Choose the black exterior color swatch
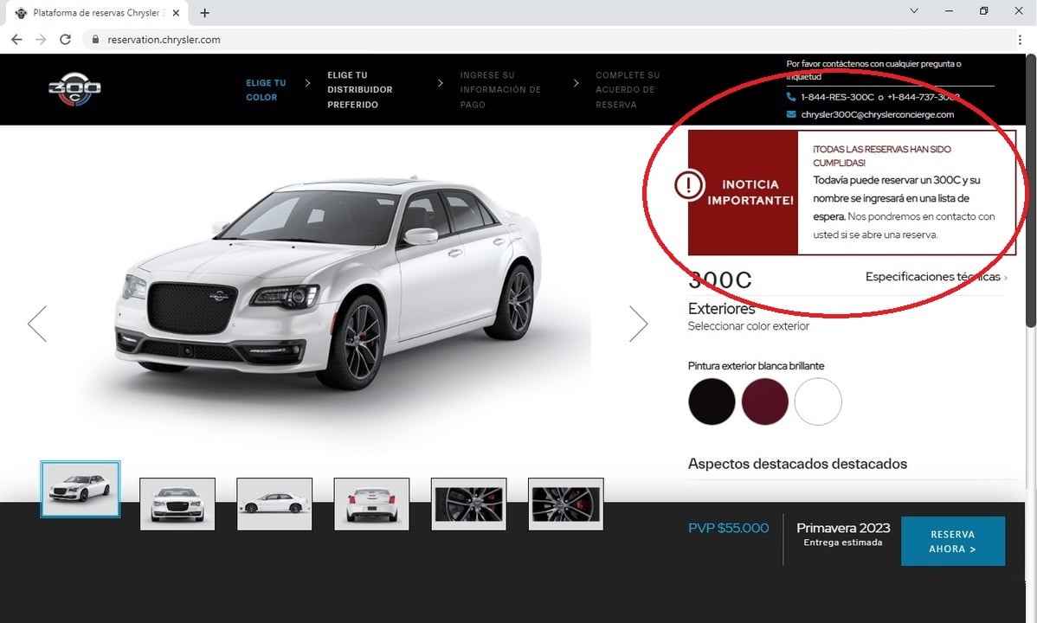Viewport: 1037px width, 623px height. tap(712, 401)
